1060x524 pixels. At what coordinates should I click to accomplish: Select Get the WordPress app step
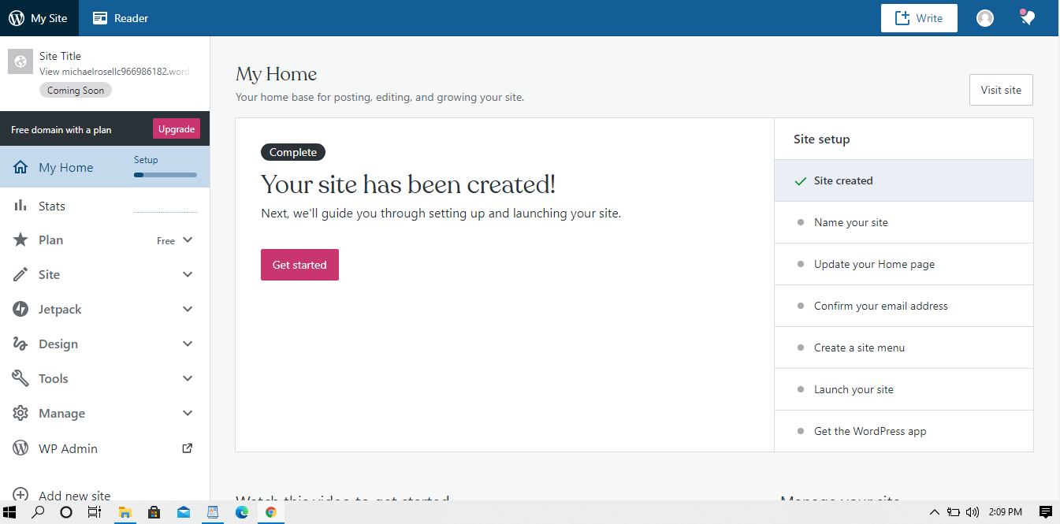pos(903,431)
